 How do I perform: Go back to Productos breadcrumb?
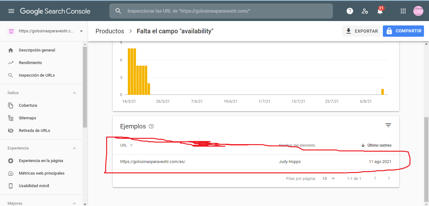110,31
